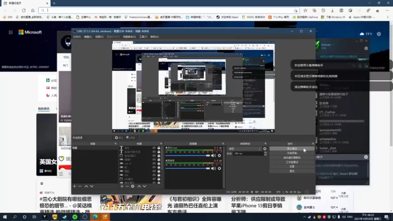Focus the browser address bar
This screenshot has width=393, height=221.
[x=169, y=10]
